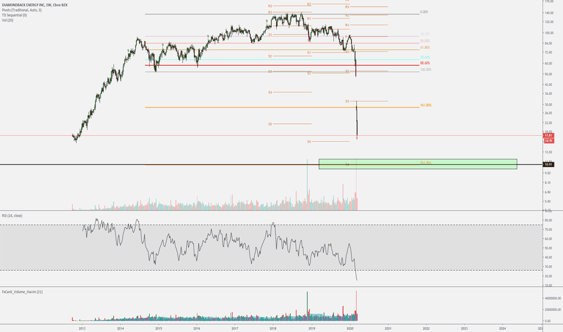Screen dimensions: 563x332
Task: Click 40000000.00 on the volume scale
Action: tap(553, 298)
